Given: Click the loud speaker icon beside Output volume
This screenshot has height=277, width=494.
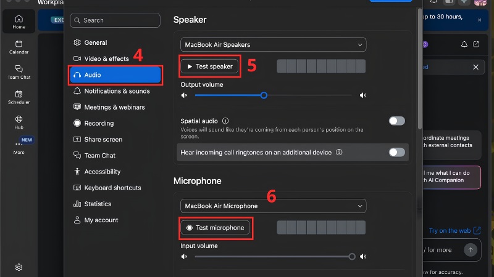Looking at the screenshot, I should click(363, 95).
